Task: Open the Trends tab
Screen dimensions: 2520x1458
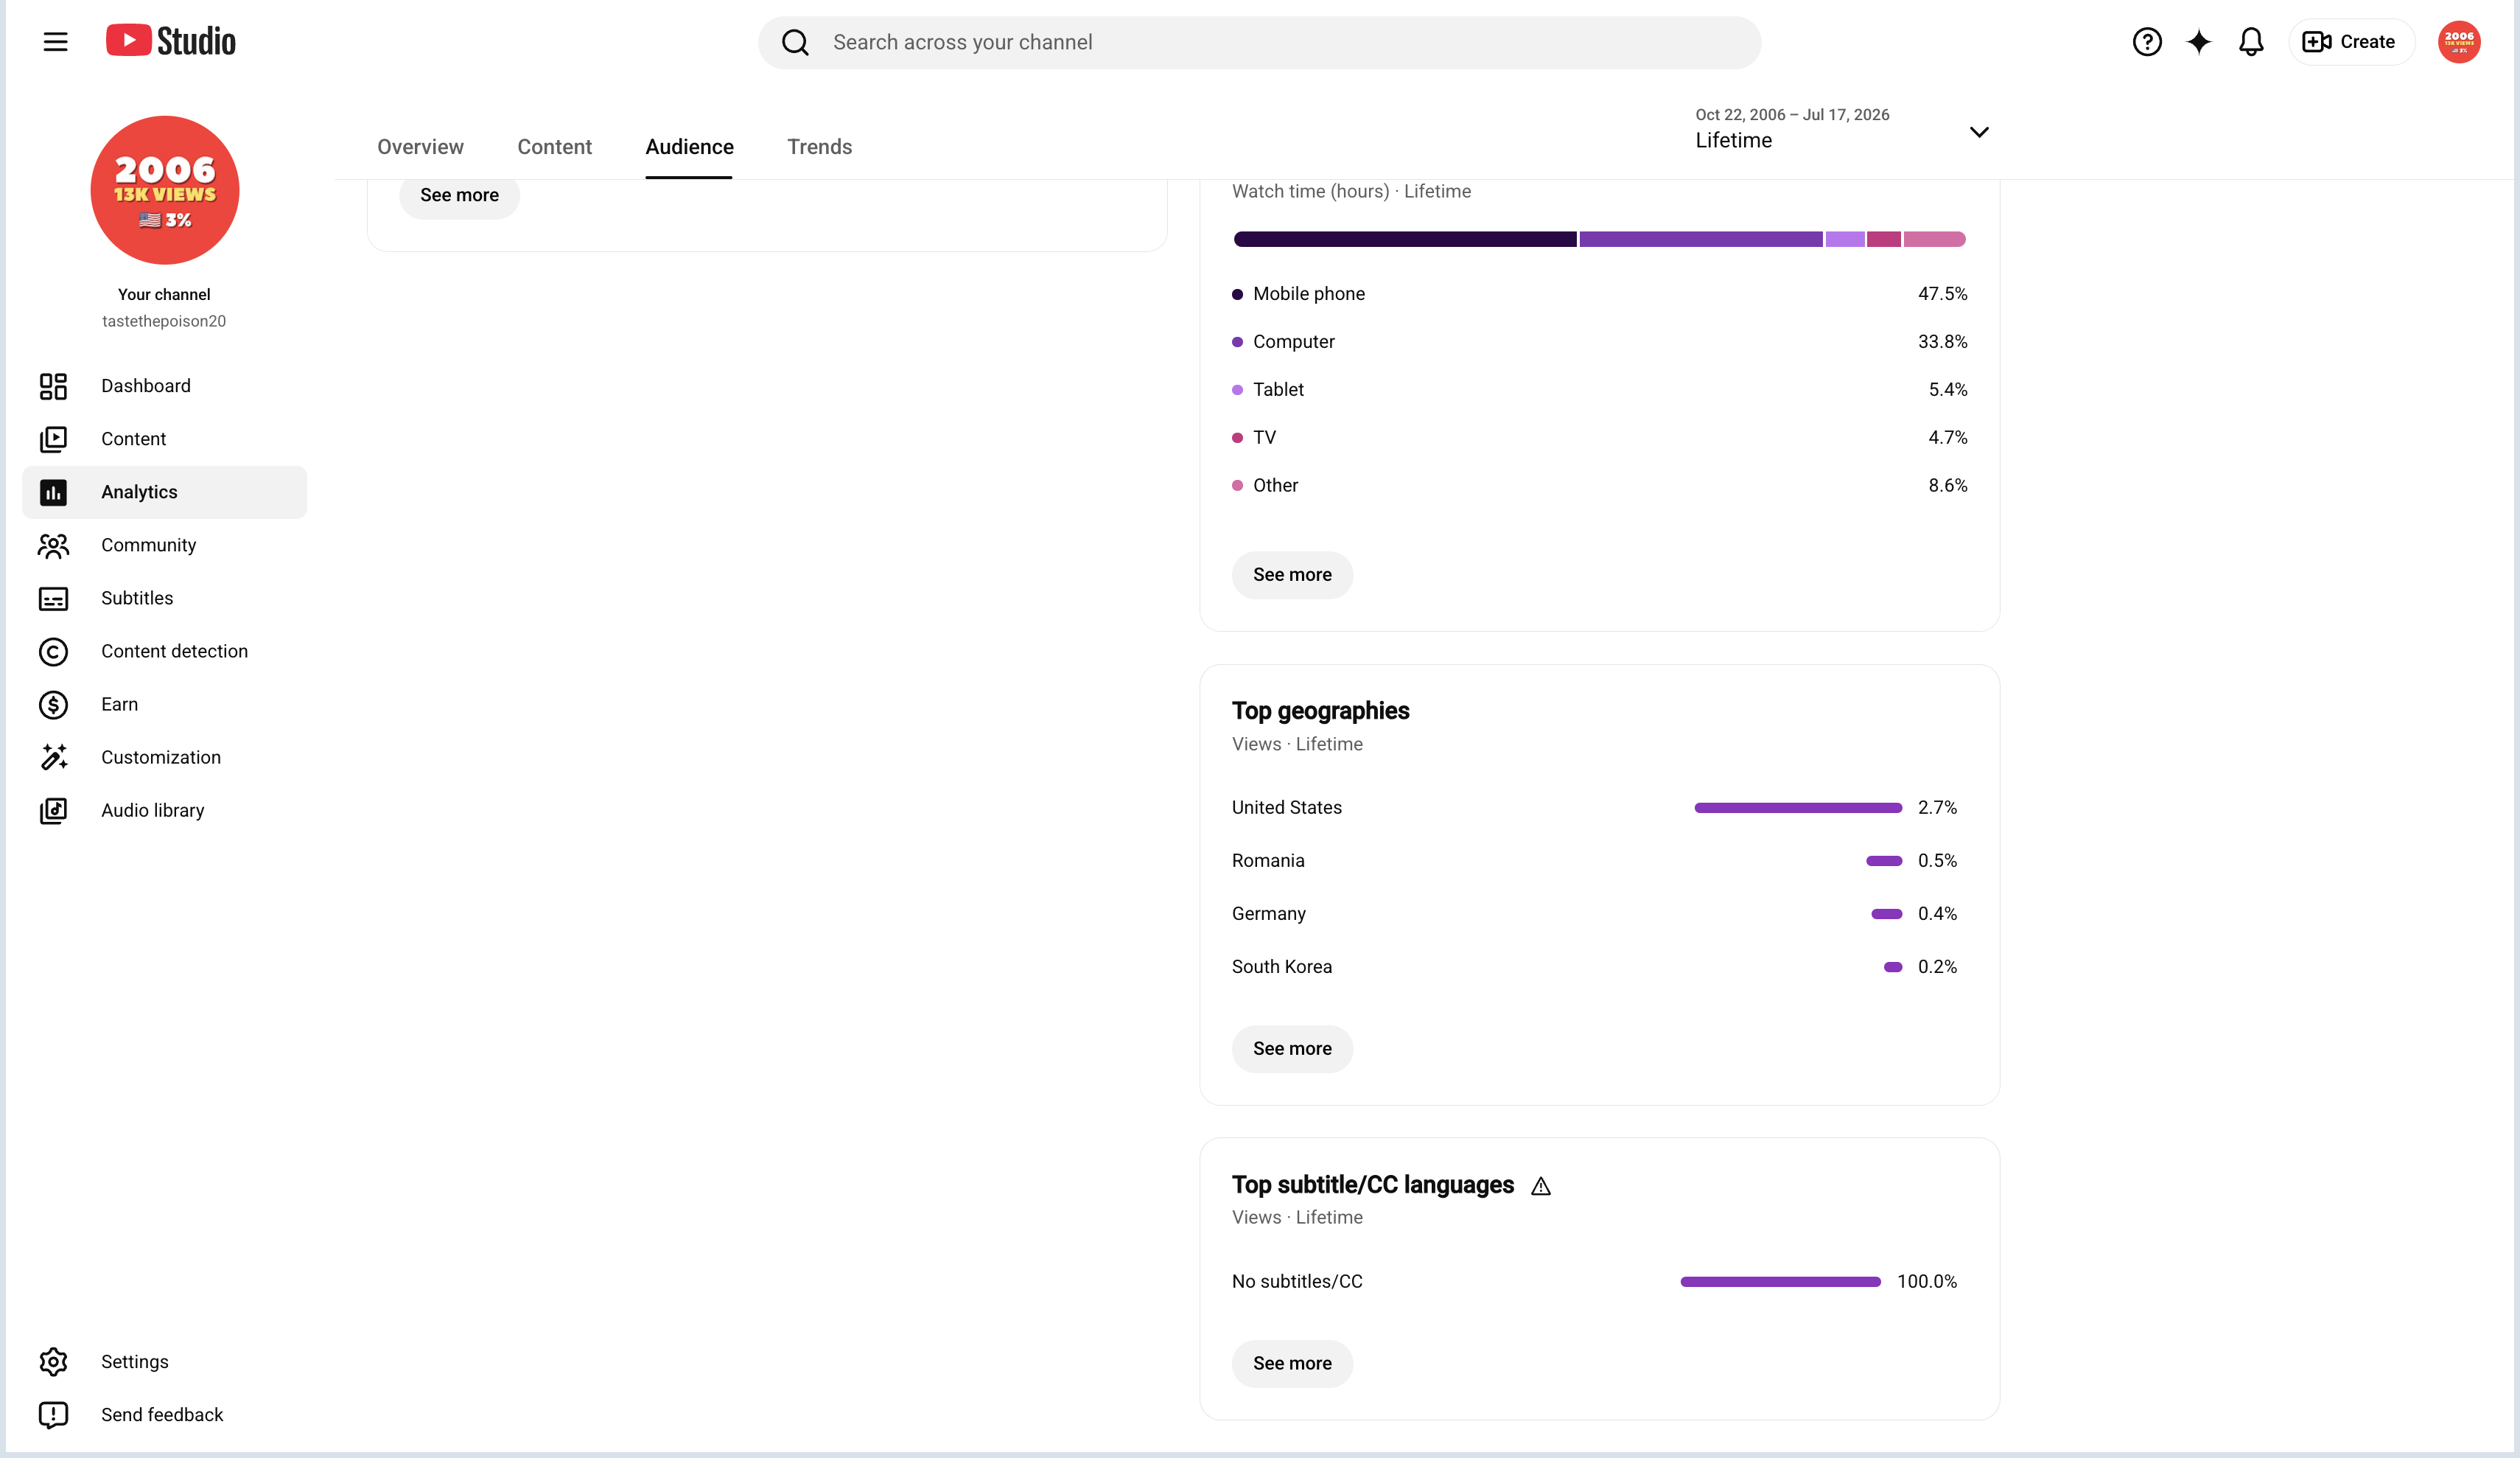Action: pos(819,147)
